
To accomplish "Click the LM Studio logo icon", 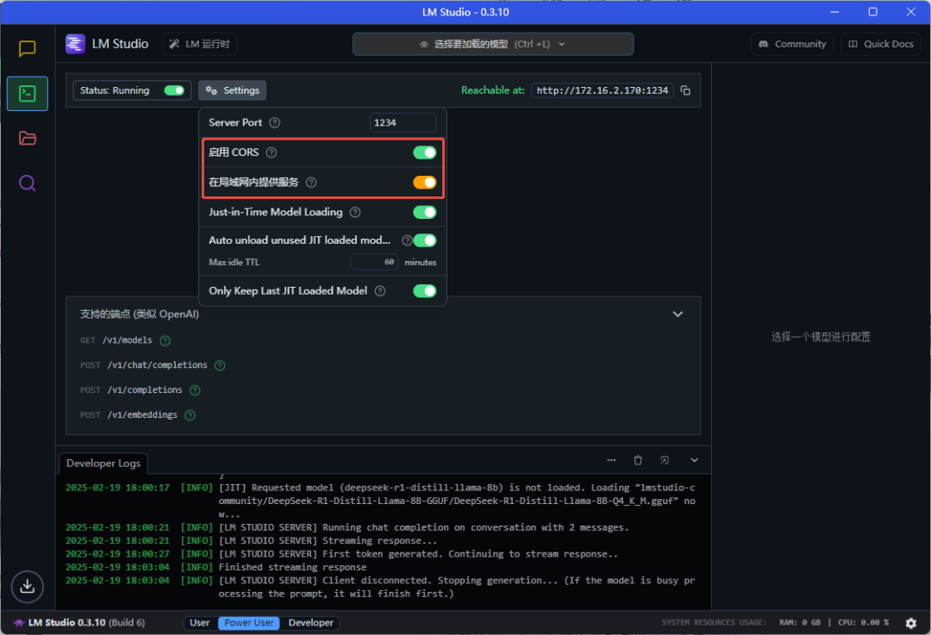I will pyautogui.click(x=75, y=44).
